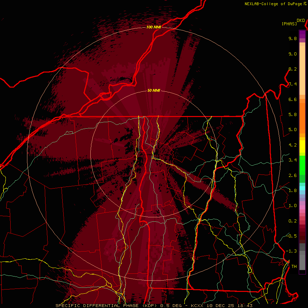Click the 1.0 scale value
Viewport: 308px width, 308px height.
pos(293,206)
